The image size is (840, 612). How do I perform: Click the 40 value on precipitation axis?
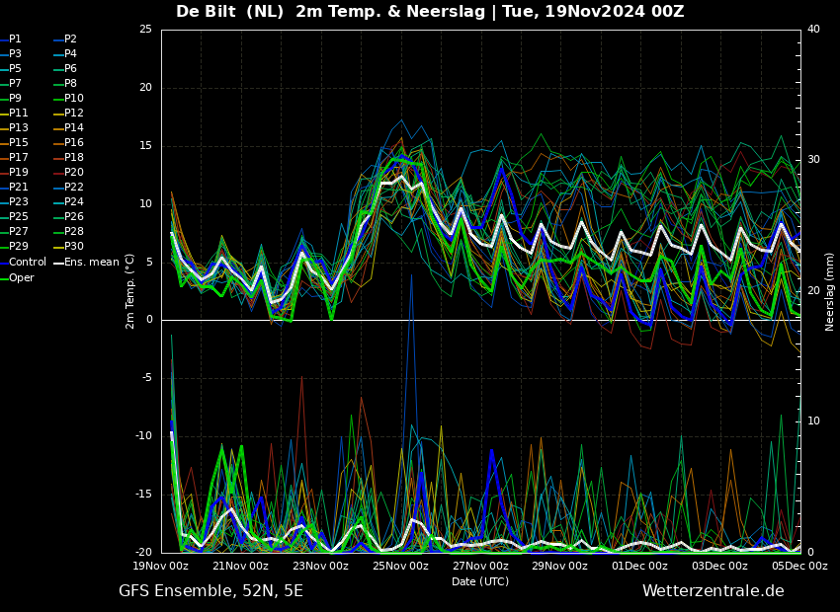[813, 29]
